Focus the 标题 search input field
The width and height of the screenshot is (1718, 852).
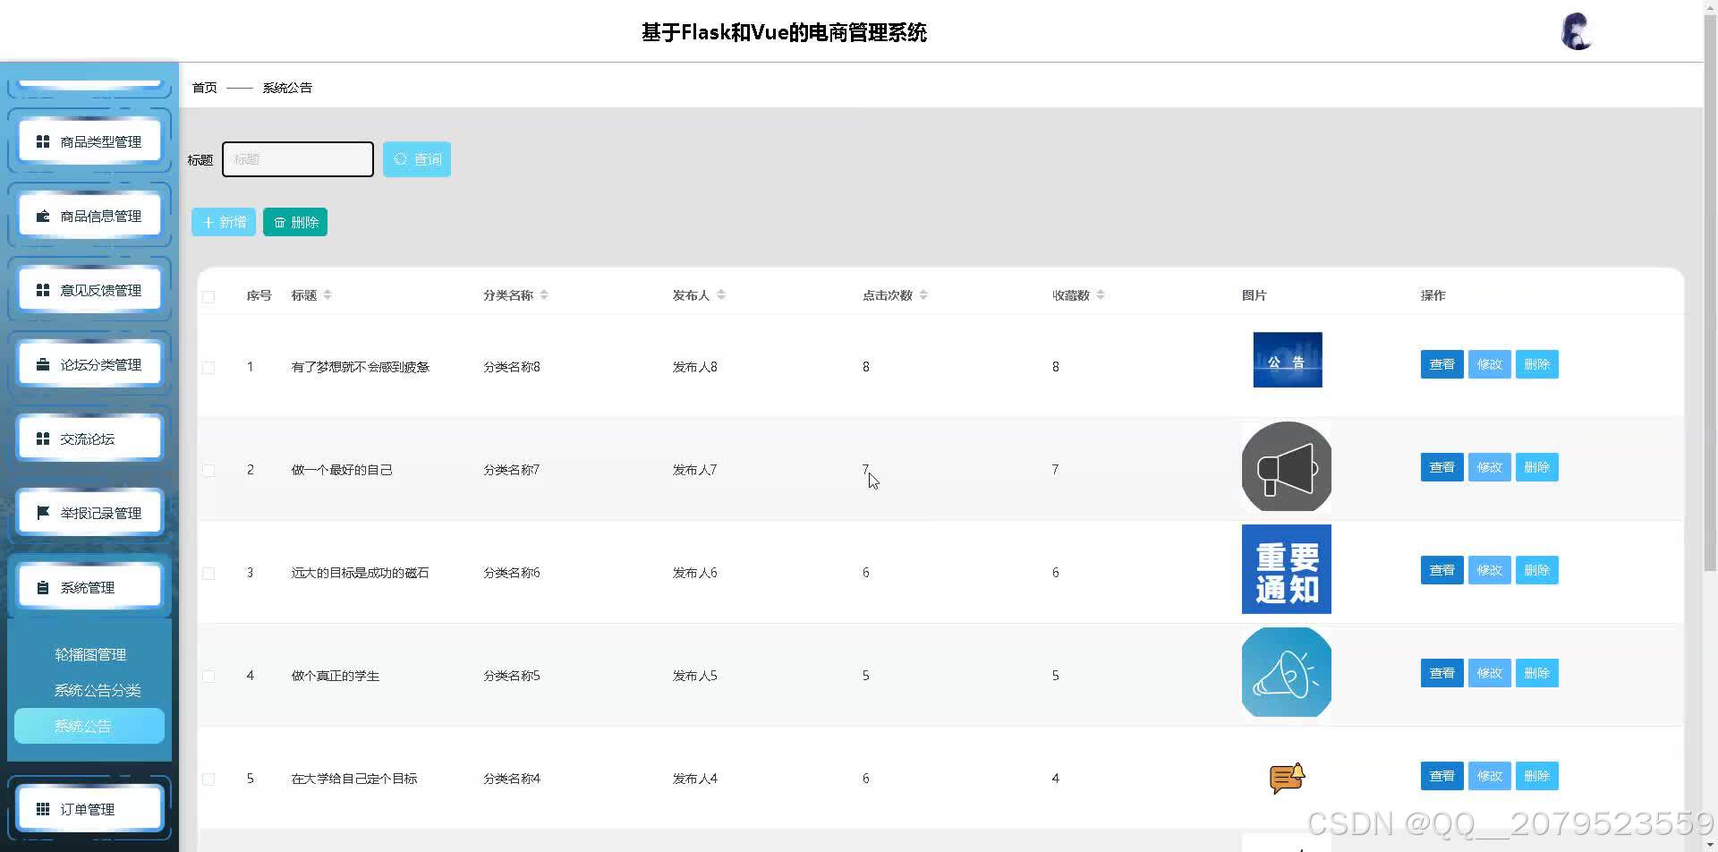pyautogui.click(x=298, y=159)
